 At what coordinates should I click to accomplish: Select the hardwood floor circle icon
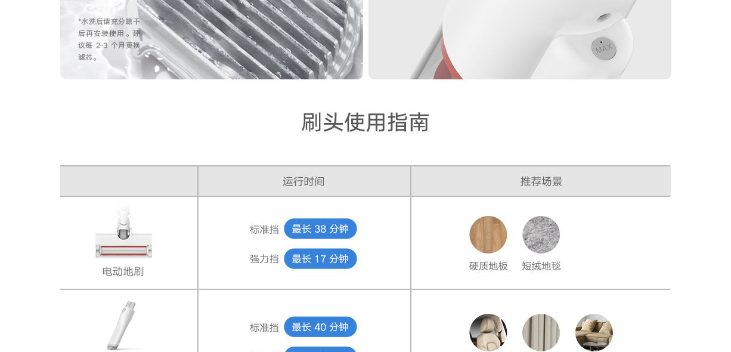(488, 234)
